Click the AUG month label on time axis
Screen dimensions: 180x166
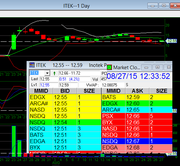[x=56, y=163]
